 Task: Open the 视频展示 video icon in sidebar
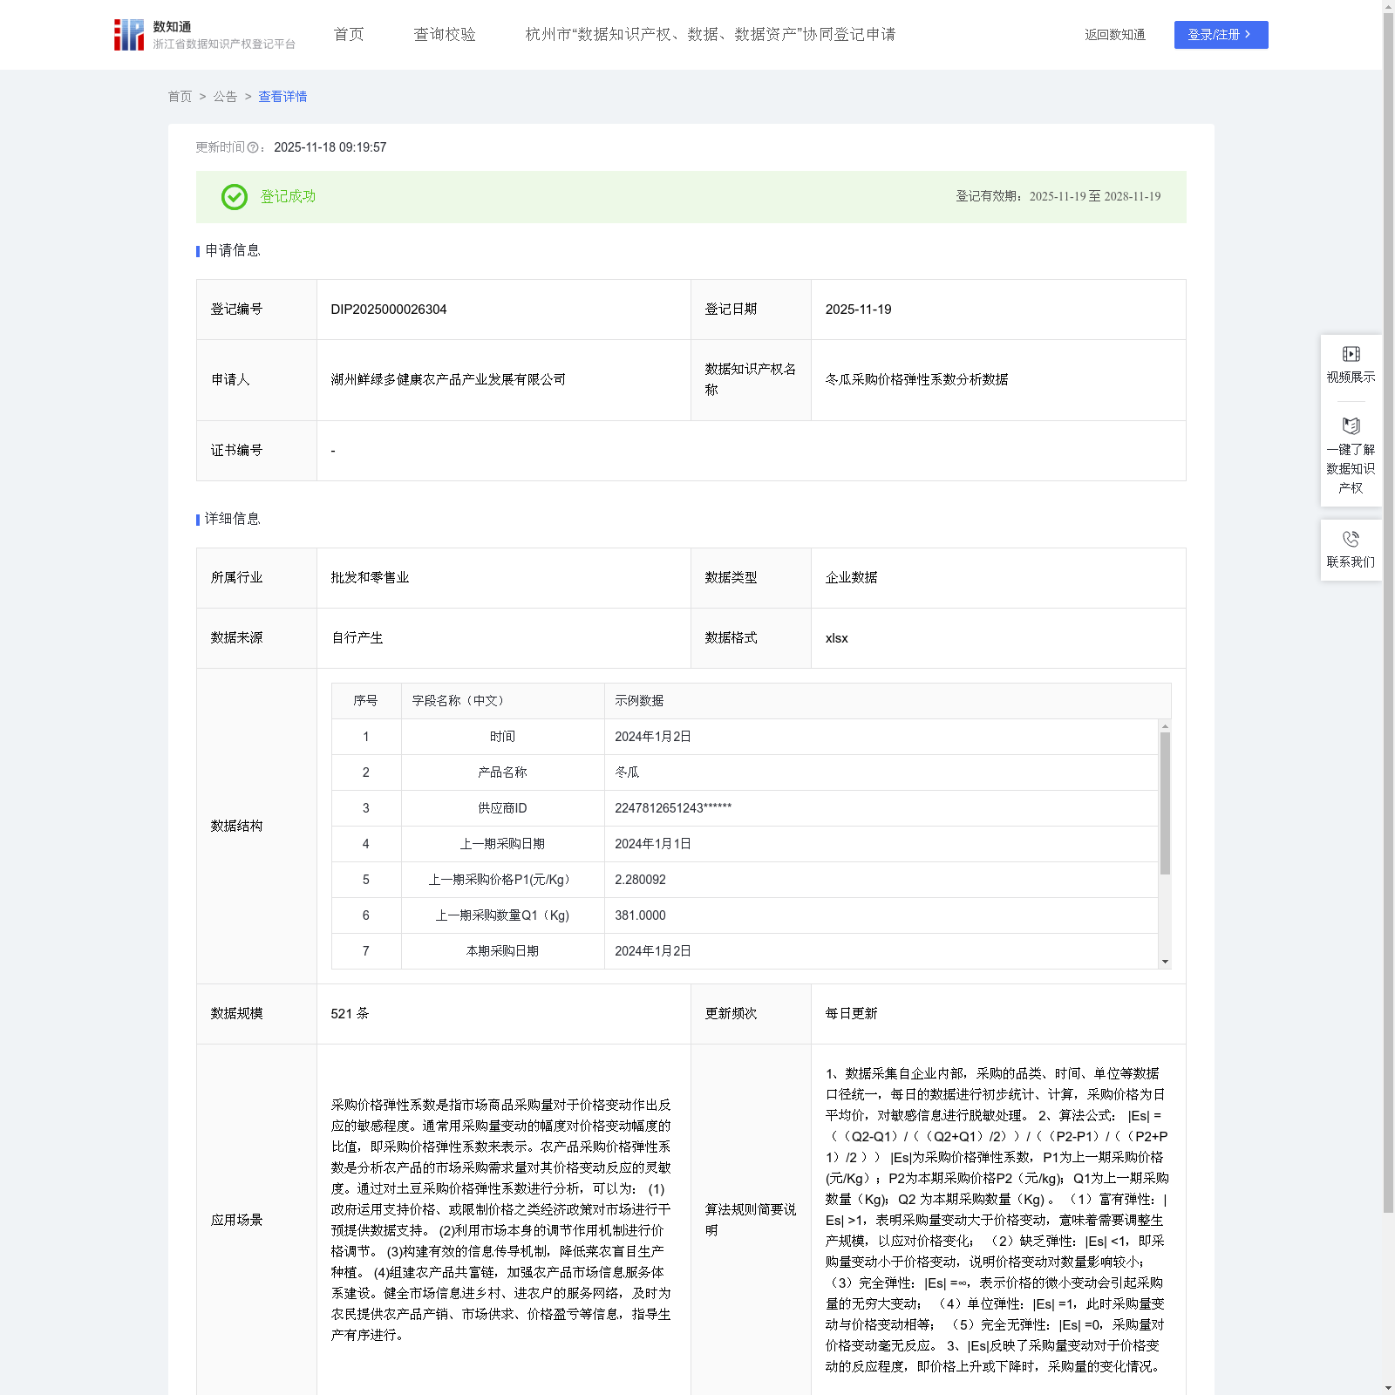[1351, 354]
